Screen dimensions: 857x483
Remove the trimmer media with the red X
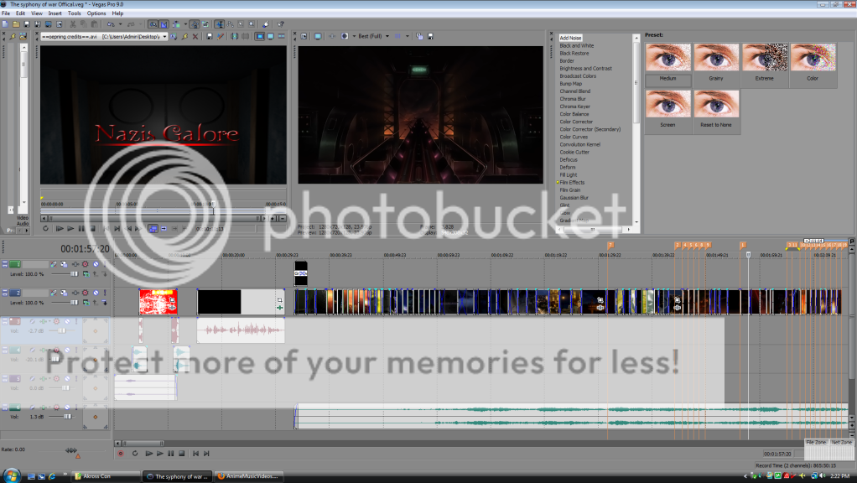tap(195, 37)
